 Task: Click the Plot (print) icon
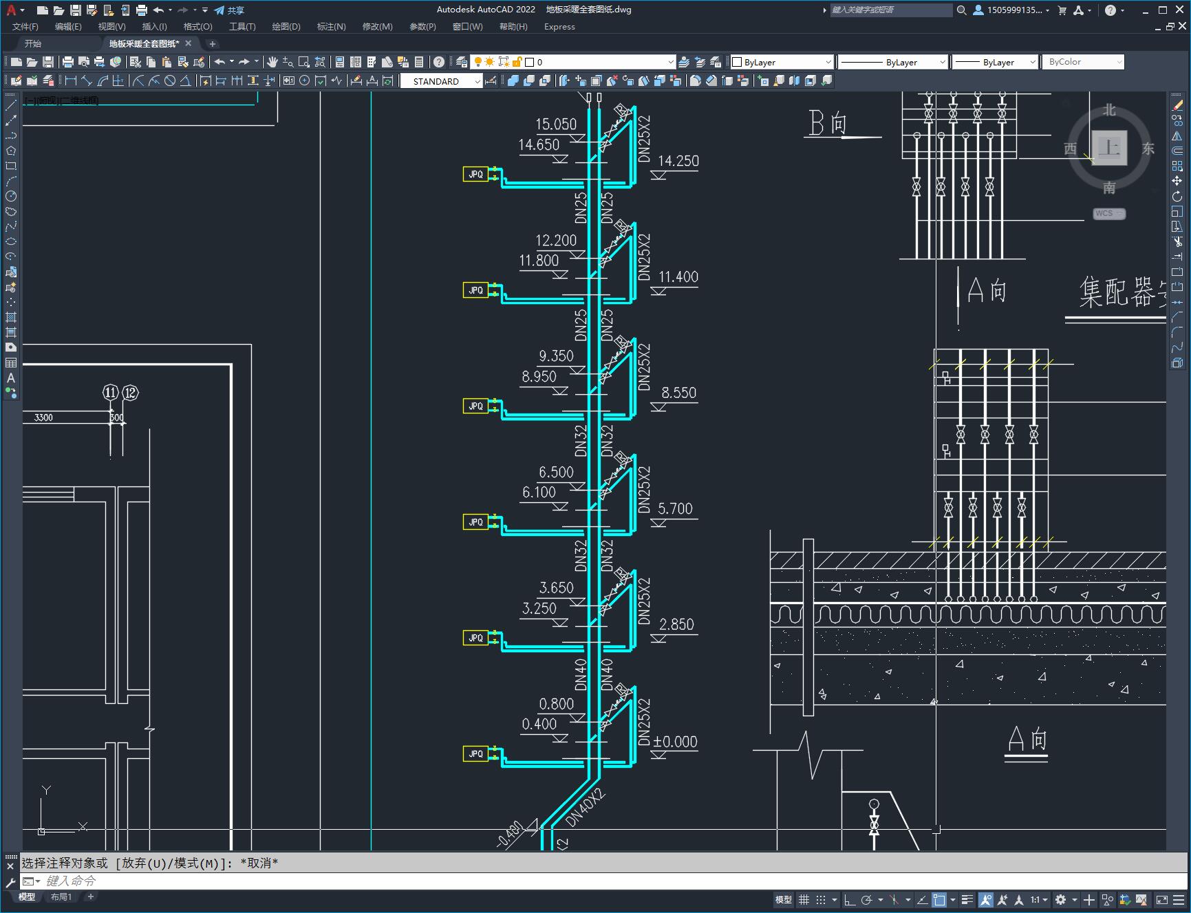point(68,62)
